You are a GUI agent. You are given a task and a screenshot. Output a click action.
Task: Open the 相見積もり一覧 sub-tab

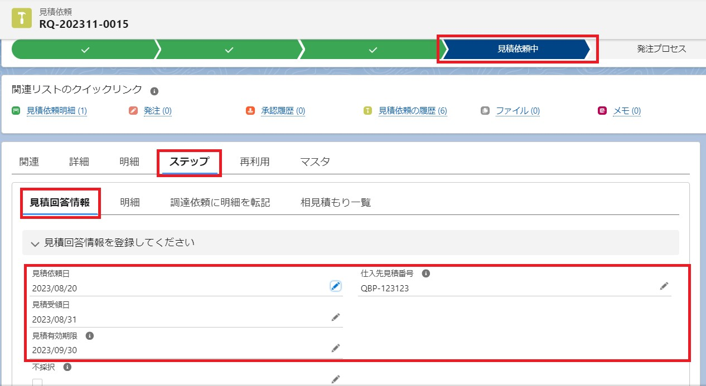coord(336,203)
